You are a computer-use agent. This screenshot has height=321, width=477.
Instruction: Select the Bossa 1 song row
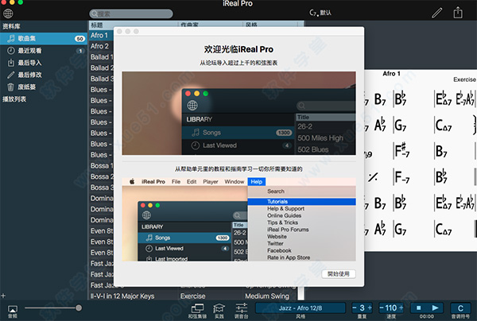(x=101, y=166)
